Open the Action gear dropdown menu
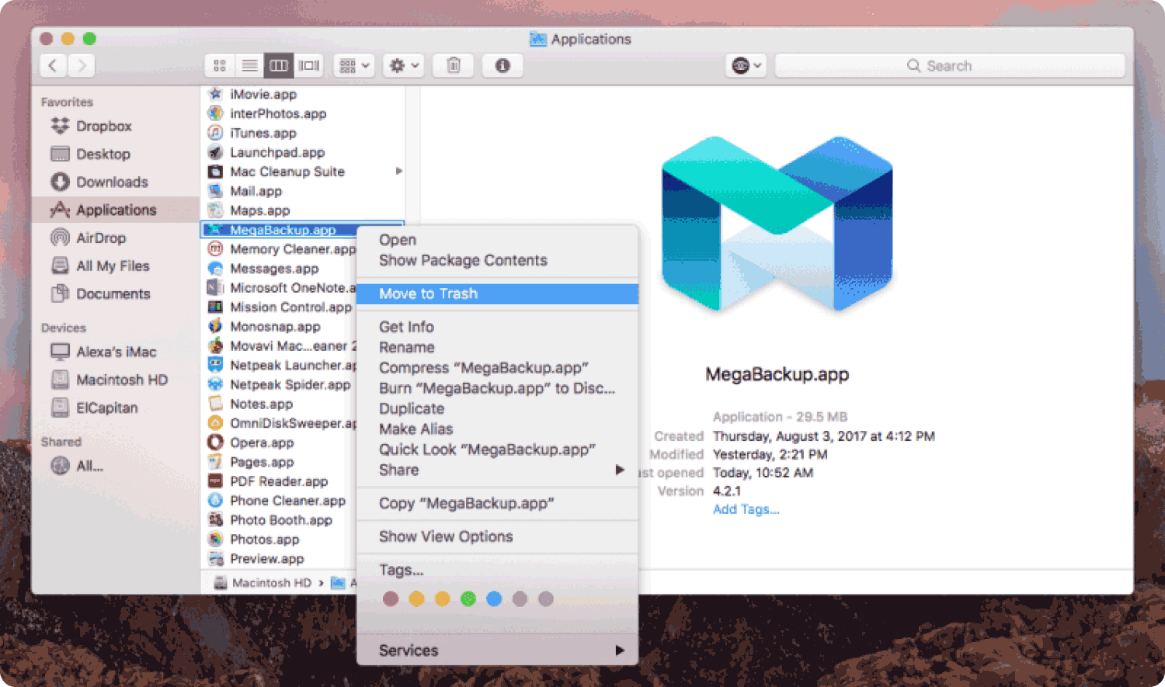Viewport: 1165px width, 687px height. (x=404, y=66)
